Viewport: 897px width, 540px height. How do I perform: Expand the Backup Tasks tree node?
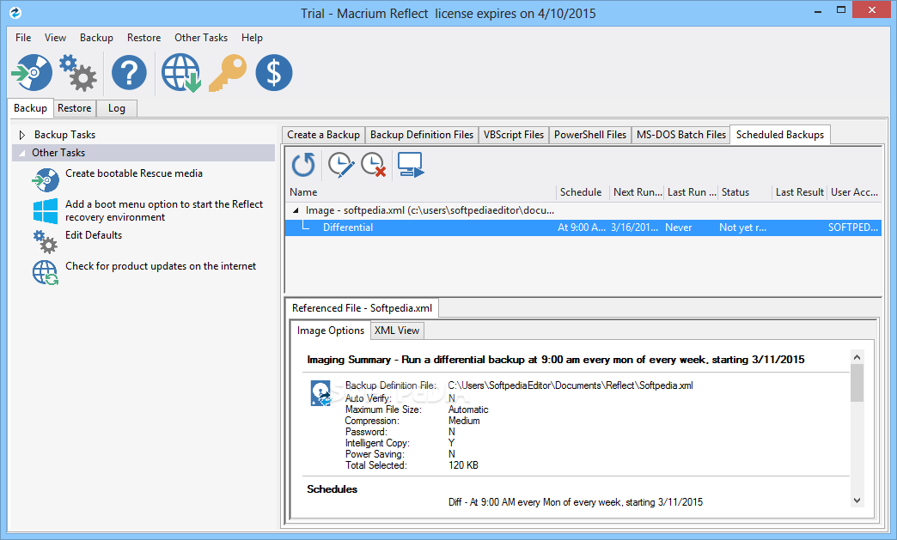(22, 135)
